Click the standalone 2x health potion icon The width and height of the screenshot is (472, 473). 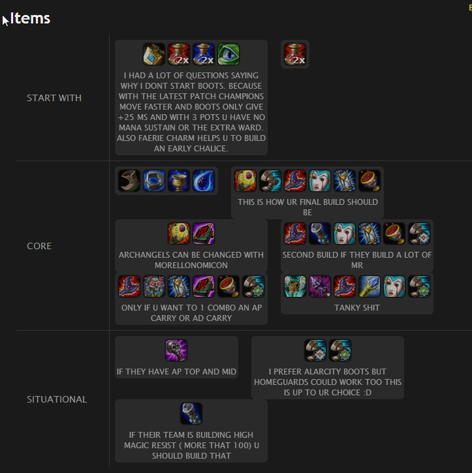(x=295, y=54)
